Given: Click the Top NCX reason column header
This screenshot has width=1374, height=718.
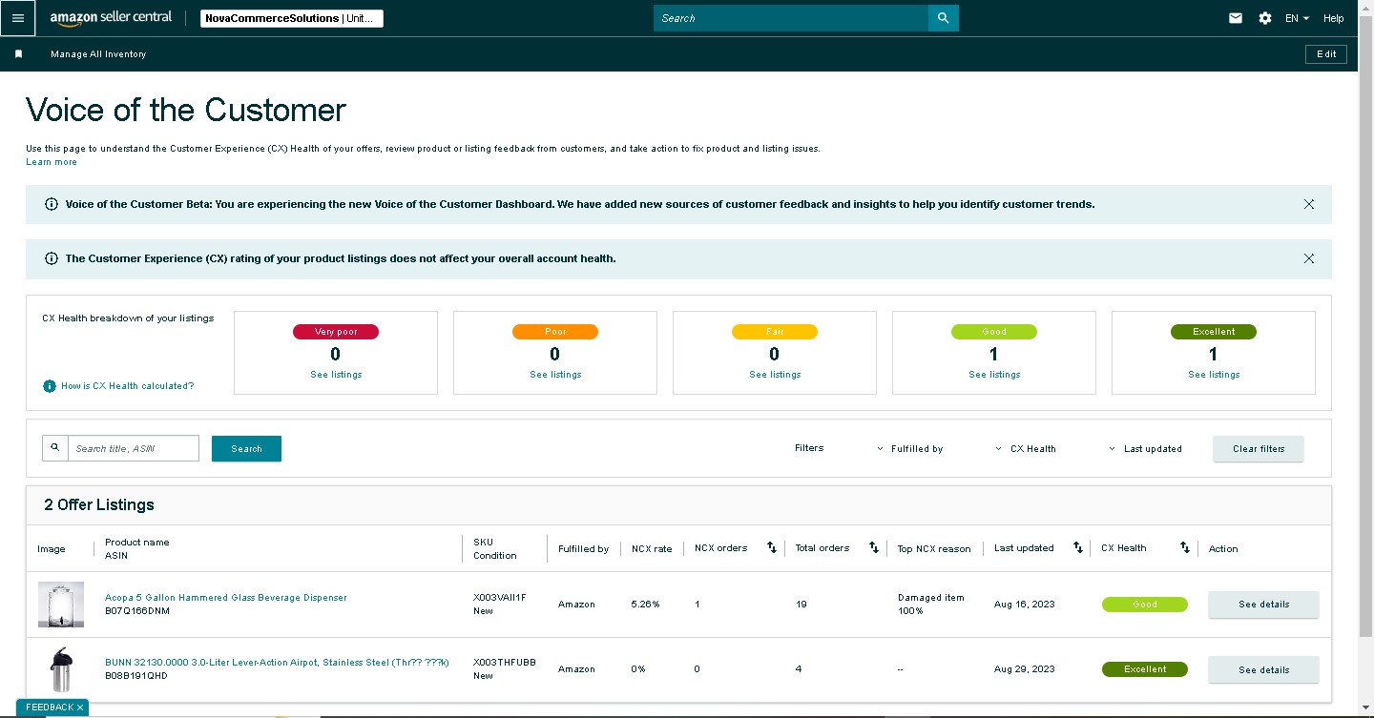Looking at the screenshot, I should pyautogui.click(x=934, y=549).
